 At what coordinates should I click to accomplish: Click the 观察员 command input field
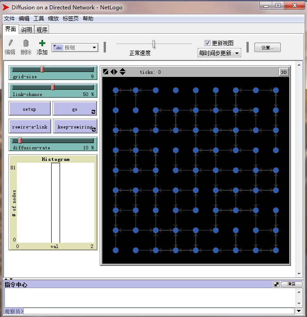click(x=158, y=311)
